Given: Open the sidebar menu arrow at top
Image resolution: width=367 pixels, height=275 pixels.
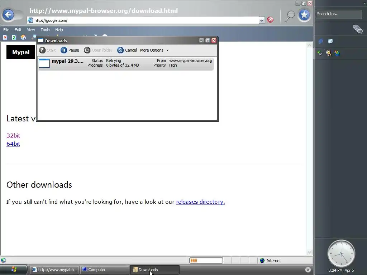Looking at the screenshot, I should coord(364,3).
